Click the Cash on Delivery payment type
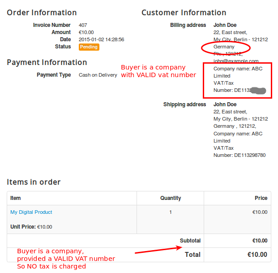The width and height of the screenshot is (278, 273). 98,75
